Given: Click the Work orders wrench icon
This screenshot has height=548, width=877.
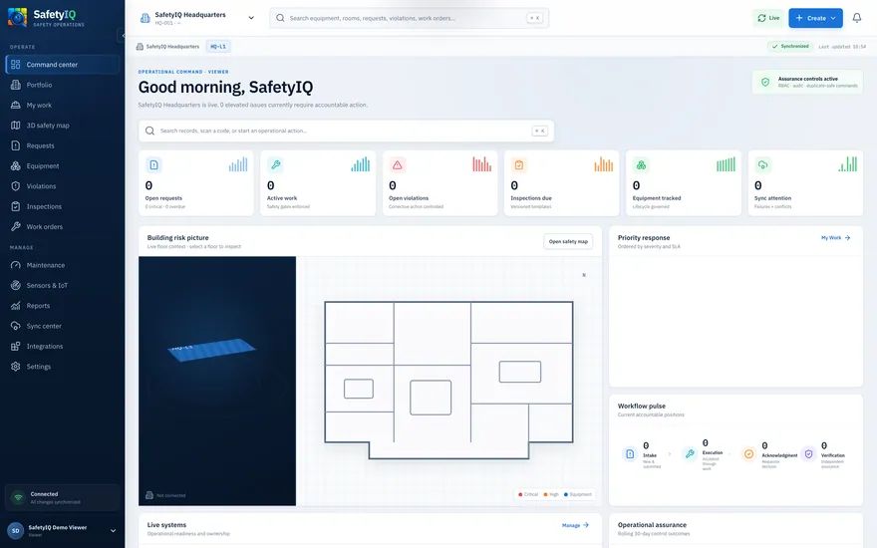Looking at the screenshot, I should click(x=16, y=226).
